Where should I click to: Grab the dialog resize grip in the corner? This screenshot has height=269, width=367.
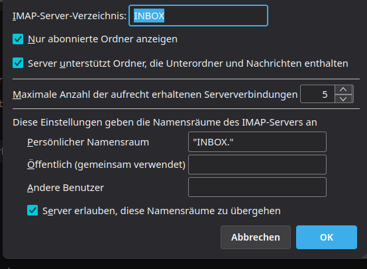pyautogui.click(x=364, y=256)
